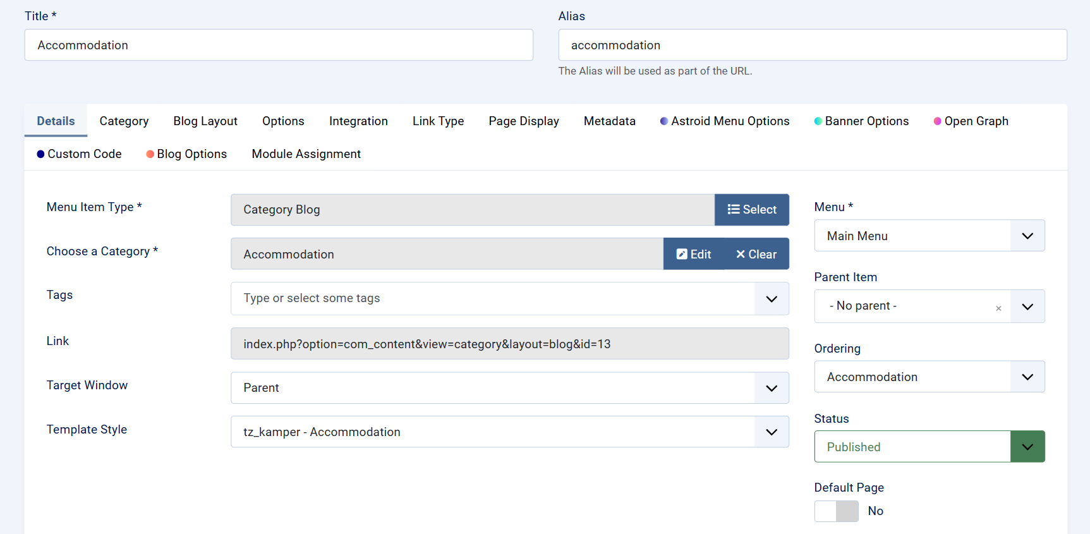Image resolution: width=1090 pixels, height=534 pixels.
Task: Click the Title input field
Action: point(279,46)
